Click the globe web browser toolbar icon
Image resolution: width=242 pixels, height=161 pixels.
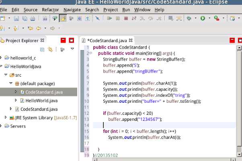(x=232, y=18)
